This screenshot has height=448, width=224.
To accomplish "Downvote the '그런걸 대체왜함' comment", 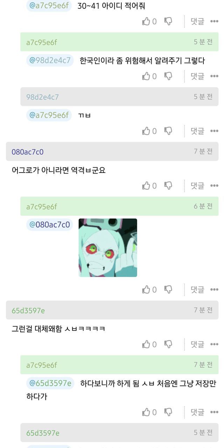I will pos(168,344).
